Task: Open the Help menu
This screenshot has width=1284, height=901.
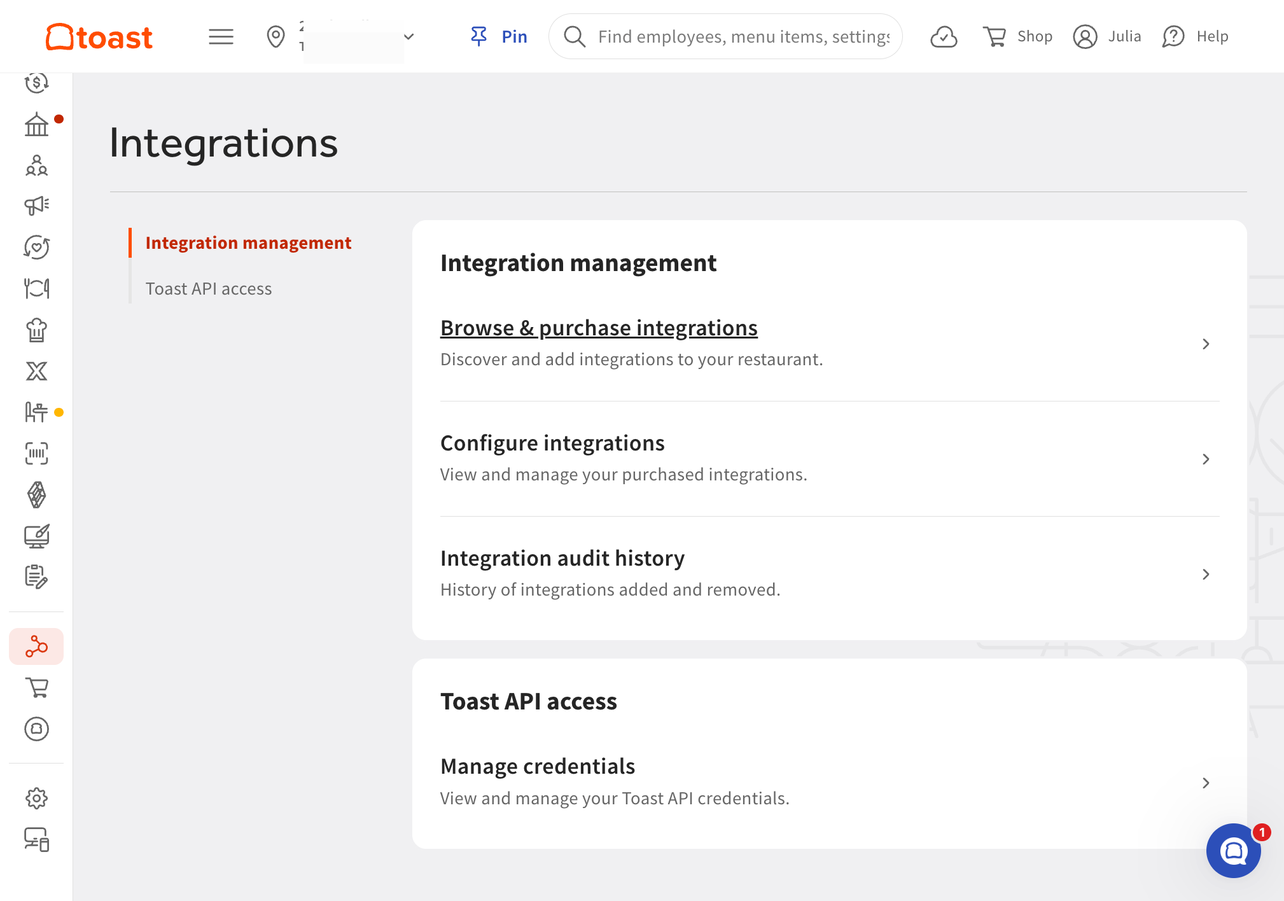Action: click(x=1195, y=36)
